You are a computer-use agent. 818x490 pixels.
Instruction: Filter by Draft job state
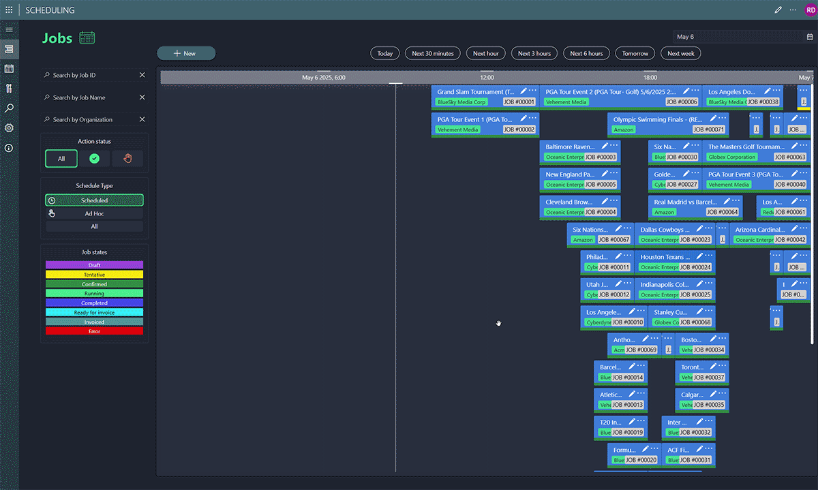click(x=95, y=265)
